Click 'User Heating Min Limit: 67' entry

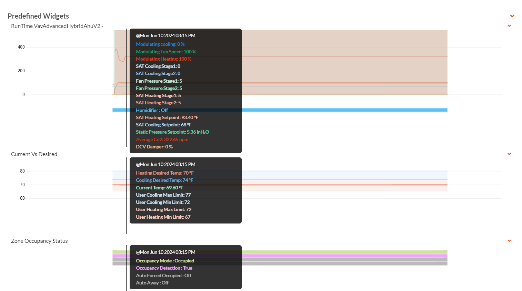[163, 217]
